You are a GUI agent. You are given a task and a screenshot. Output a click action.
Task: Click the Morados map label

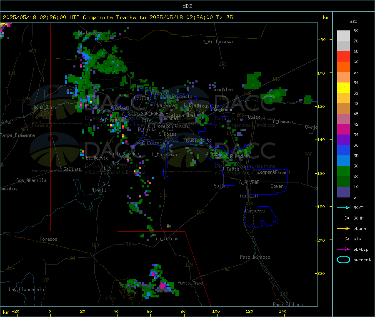pos(48,239)
